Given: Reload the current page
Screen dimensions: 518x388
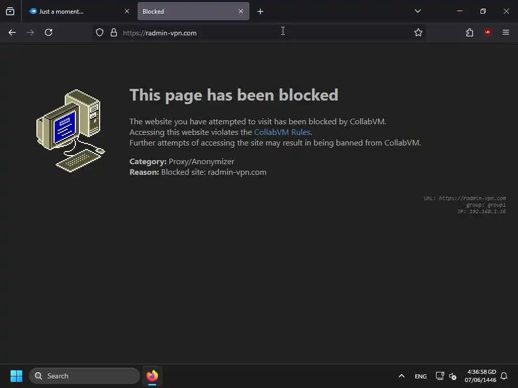Looking at the screenshot, I should [x=49, y=32].
